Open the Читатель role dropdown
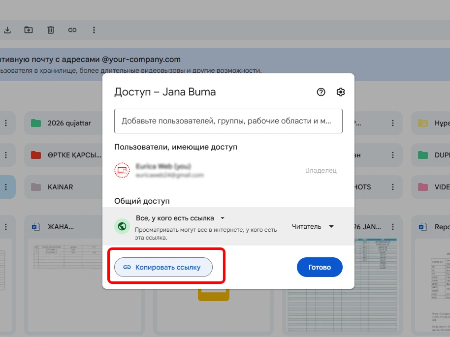This screenshot has height=337, width=450. 313,227
